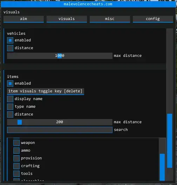
Task: Click the malevolencecheats.com title bar text
Action: (x=88, y=4)
